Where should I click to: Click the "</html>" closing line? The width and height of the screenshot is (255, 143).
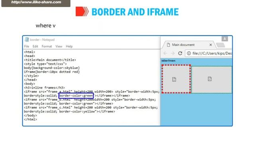pos(30,120)
